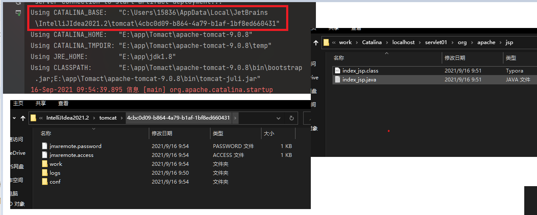The height and width of the screenshot is (215, 537).
Task: Click the work folder icon
Action: (45, 164)
